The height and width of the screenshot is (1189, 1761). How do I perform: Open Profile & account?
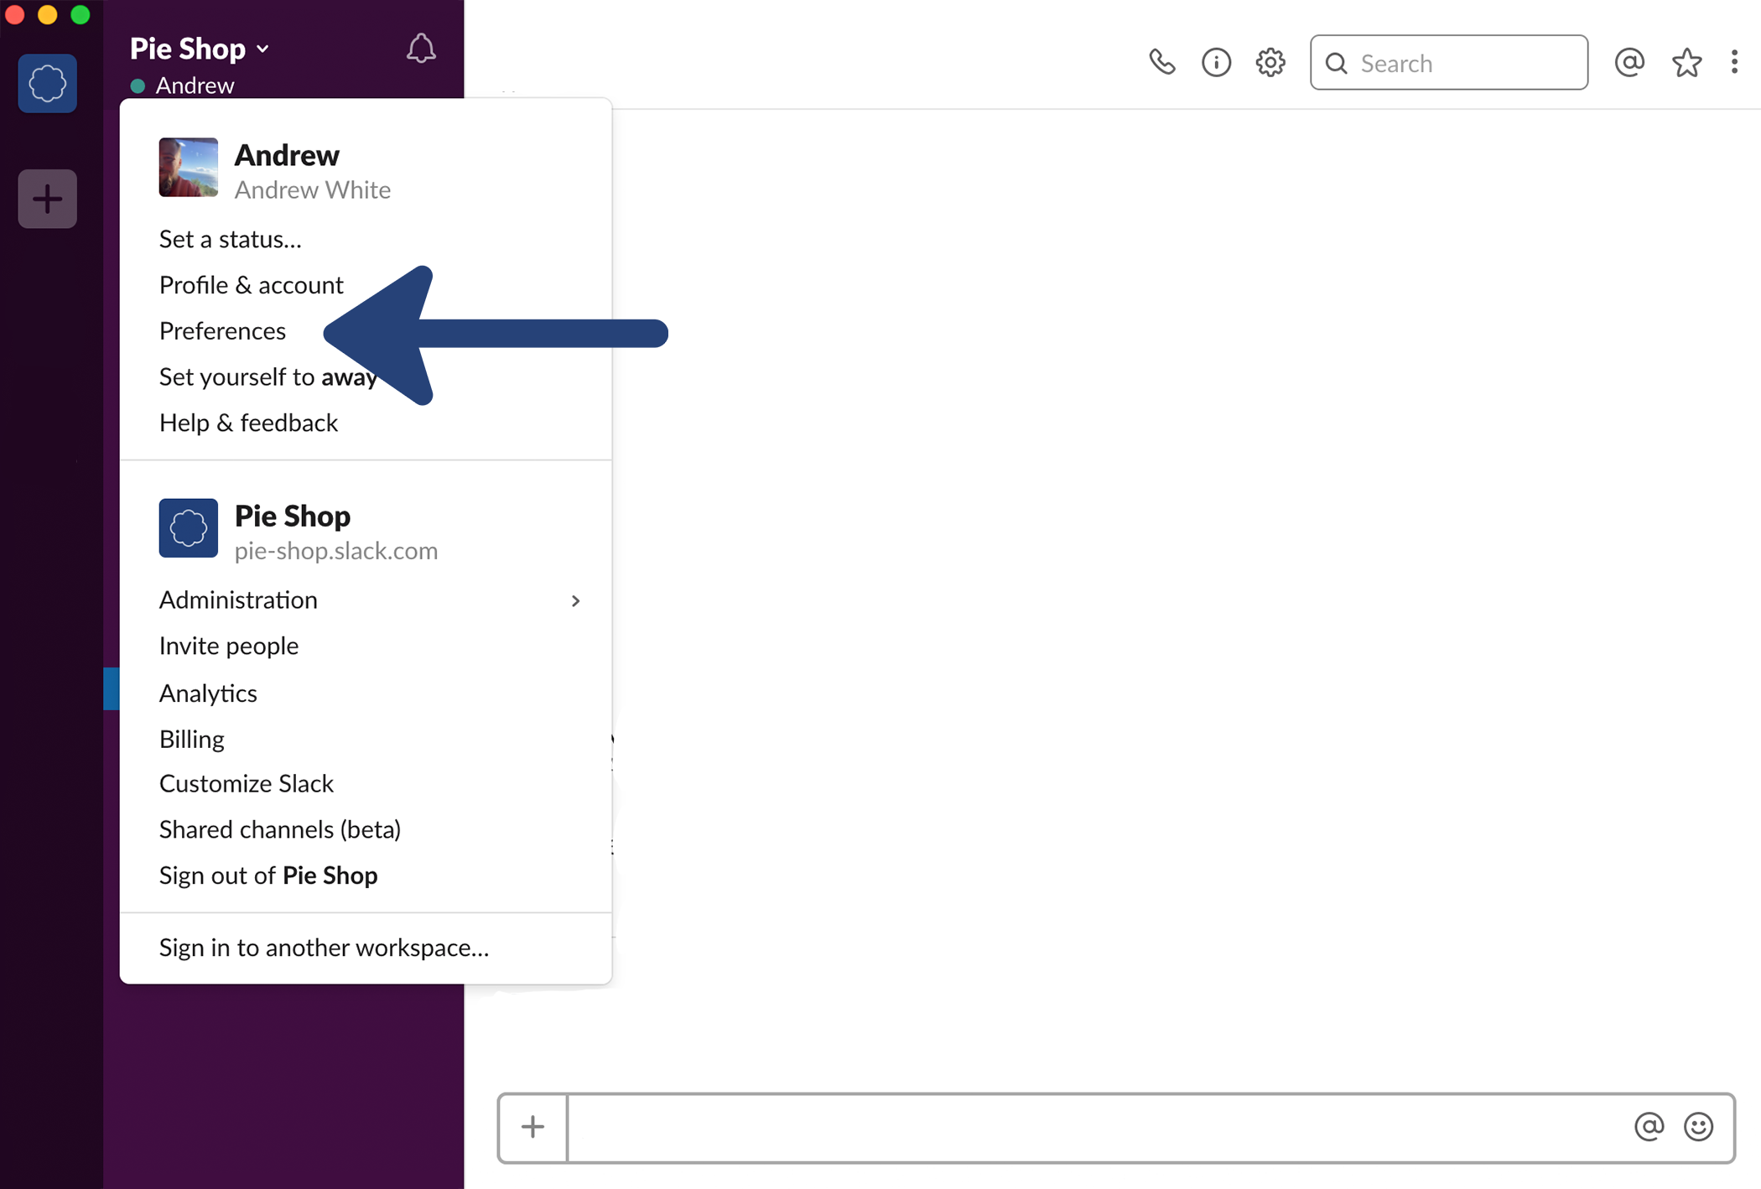(251, 285)
